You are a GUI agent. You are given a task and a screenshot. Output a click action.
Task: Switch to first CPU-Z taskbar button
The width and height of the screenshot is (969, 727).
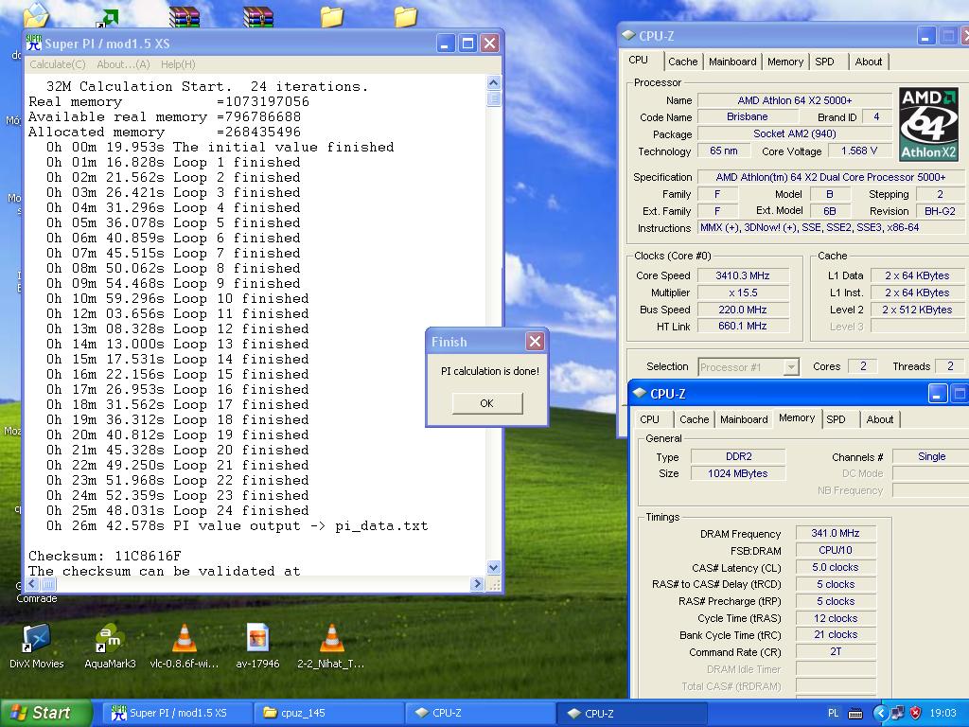click(480, 714)
